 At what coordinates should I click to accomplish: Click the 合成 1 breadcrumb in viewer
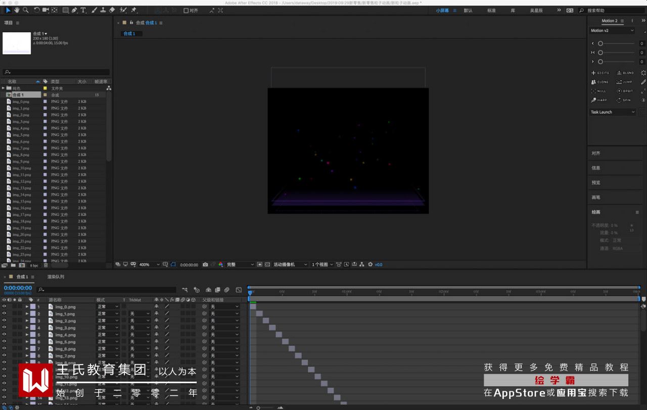(x=129, y=34)
